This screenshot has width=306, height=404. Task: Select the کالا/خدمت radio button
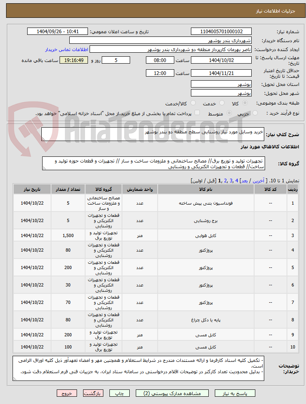(193, 103)
